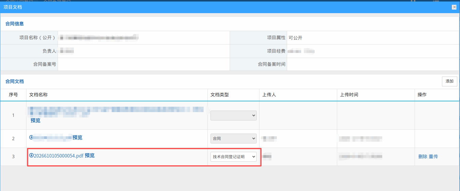Viewport: 460px width, 191px height.
Task: Click the 文档类型 column header
Action: tap(219, 95)
